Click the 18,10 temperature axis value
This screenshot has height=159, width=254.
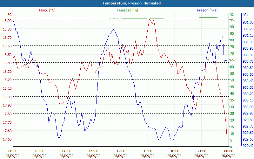click(7, 88)
